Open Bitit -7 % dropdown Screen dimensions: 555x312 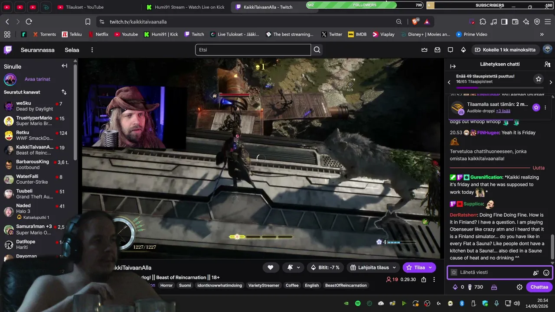(x=325, y=267)
